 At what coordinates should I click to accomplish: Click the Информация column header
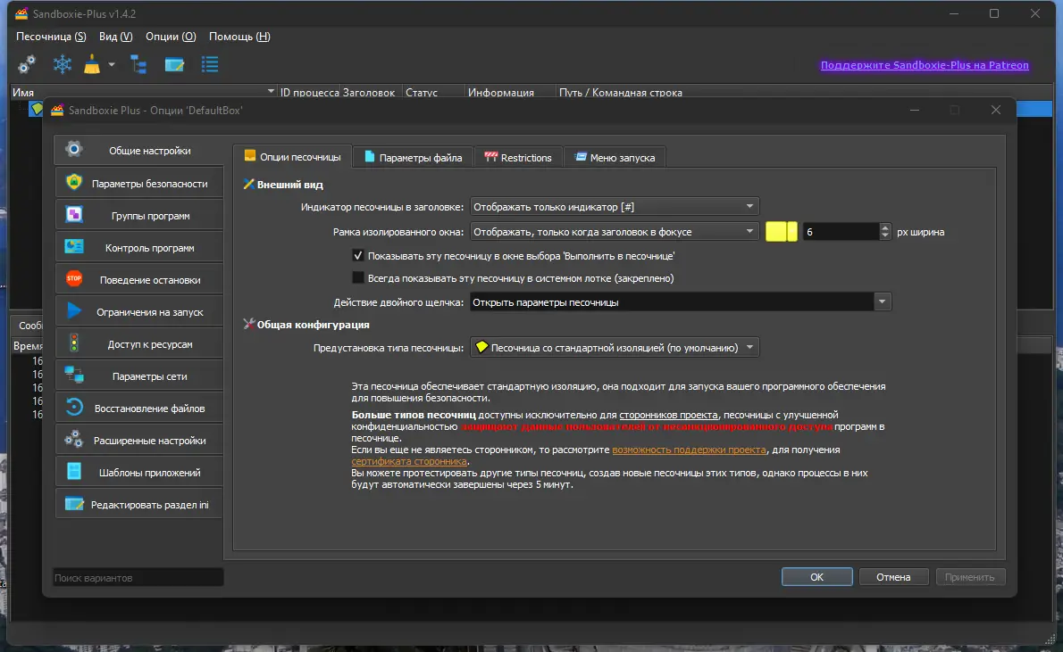pyautogui.click(x=510, y=92)
